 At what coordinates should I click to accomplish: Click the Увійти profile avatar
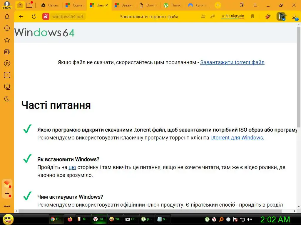click(x=7, y=5)
